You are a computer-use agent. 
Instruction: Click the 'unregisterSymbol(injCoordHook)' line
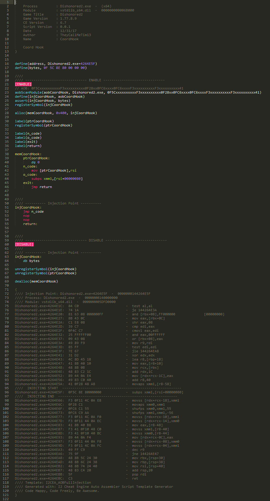coord(46,269)
